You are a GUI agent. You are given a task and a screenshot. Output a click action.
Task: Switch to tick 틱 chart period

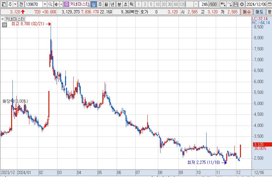(x=132, y=4)
